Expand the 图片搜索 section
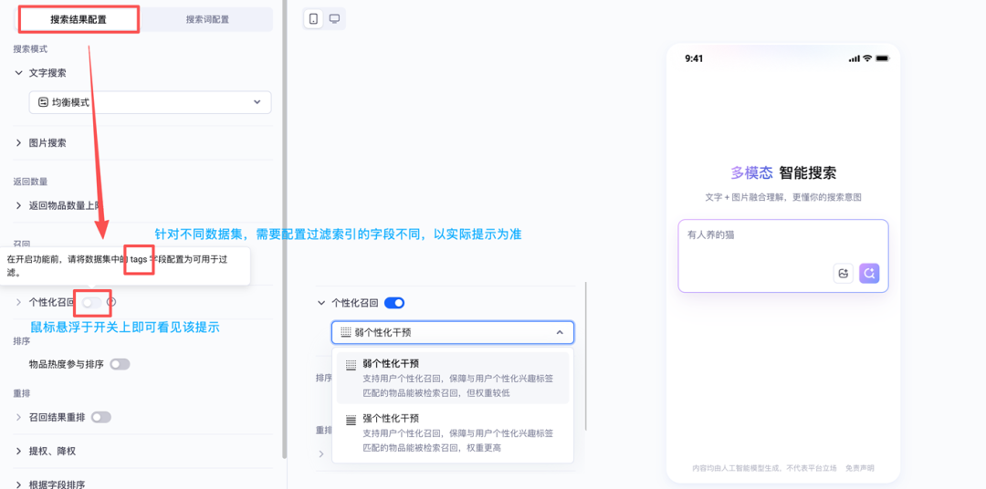 coord(18,143)
